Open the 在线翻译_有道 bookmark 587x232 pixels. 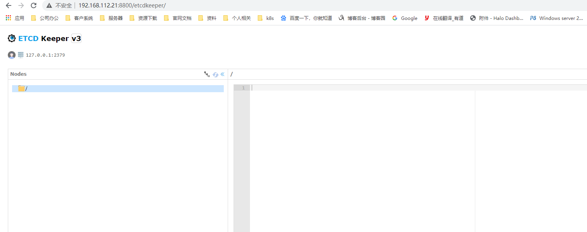click(x=444, y=18)
